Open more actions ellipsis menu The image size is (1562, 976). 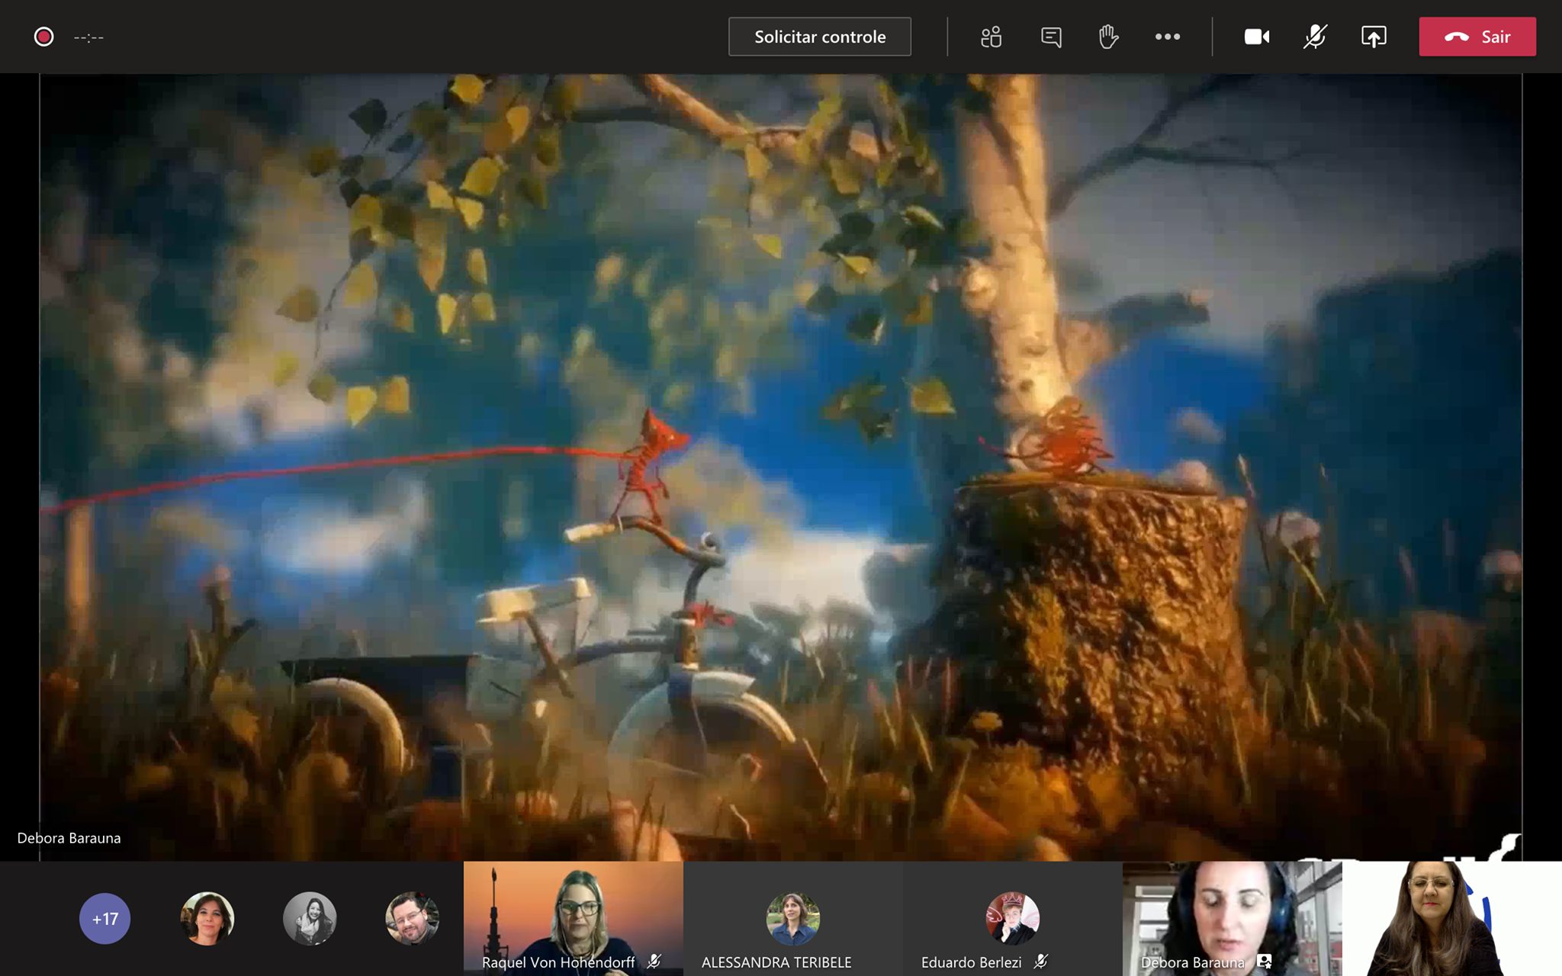point(1167,37)
